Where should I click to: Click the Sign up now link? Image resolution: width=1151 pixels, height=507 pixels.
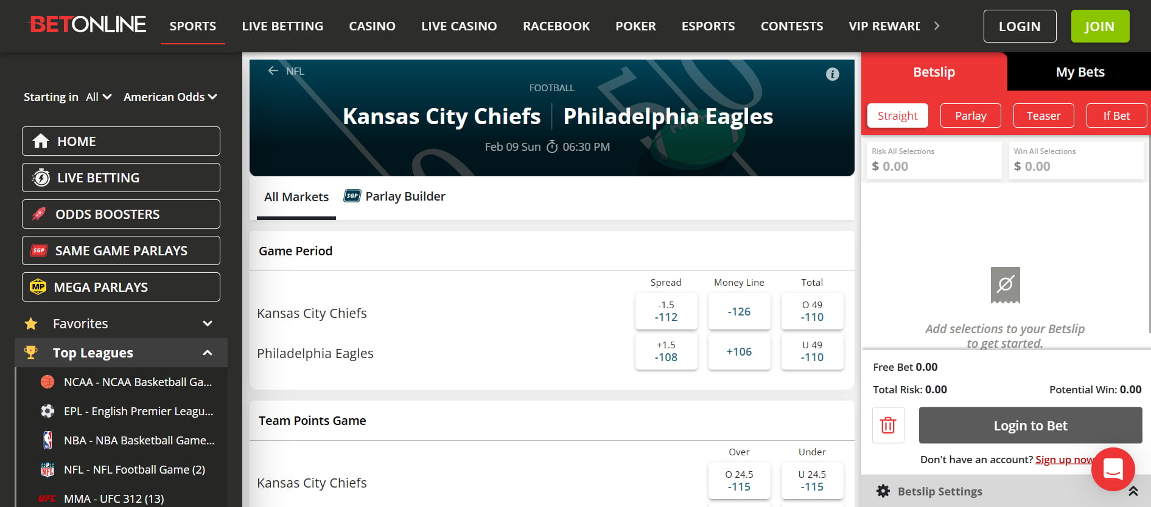1065,460
